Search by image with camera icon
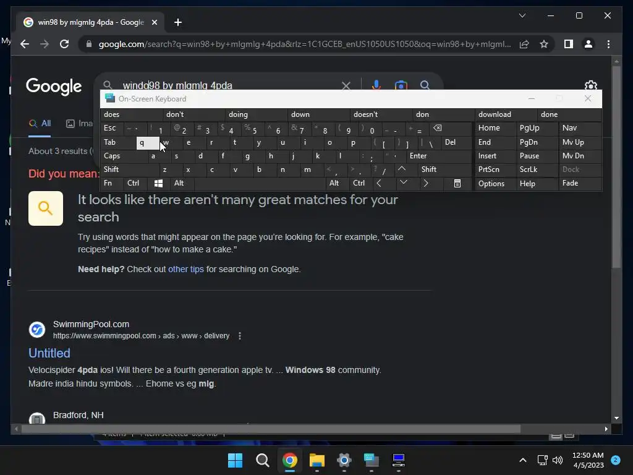 click(401, 85)
